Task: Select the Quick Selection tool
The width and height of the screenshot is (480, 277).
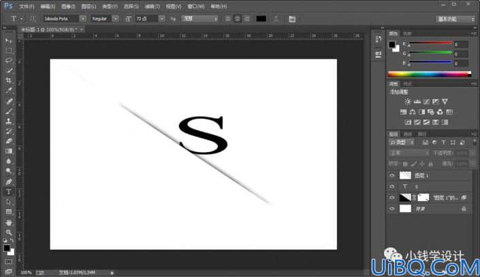Action: pyautogui.click(x=9, y=71)
